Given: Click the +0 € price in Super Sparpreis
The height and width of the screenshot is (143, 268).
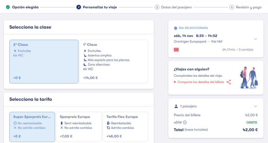Looking at the screenshot, I should pyautogui.click(x=17, y=136).
